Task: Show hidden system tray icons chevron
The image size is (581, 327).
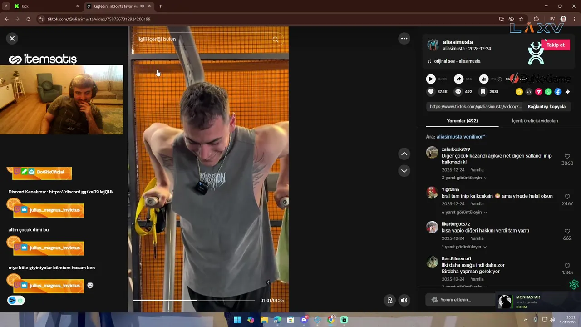Action: coord(526,320)
